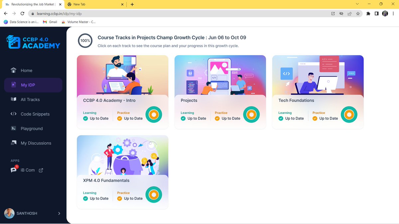Open the Chrome three-dot menu

tap(393, 13)
